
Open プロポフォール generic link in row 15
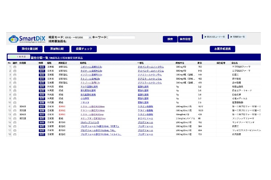[x=146, y=122]
